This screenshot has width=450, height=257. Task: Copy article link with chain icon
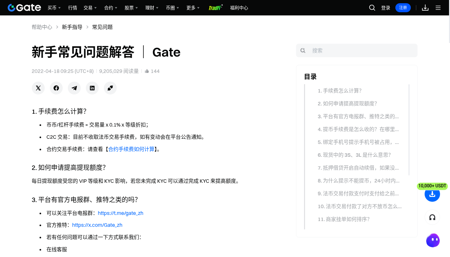click(110, 88)
